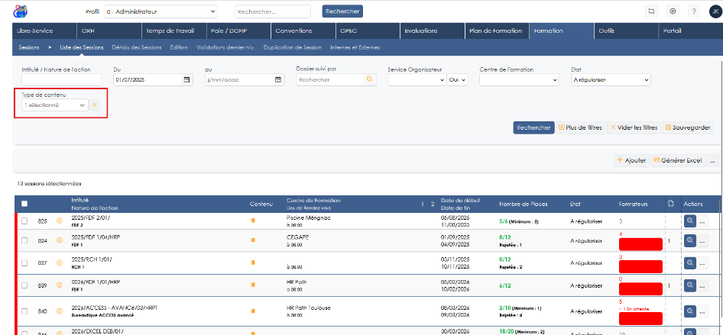Image resolution: width=723 pixels, height=335 pixels.
Task: Click Générer Excel button
Action: (678, 160)
